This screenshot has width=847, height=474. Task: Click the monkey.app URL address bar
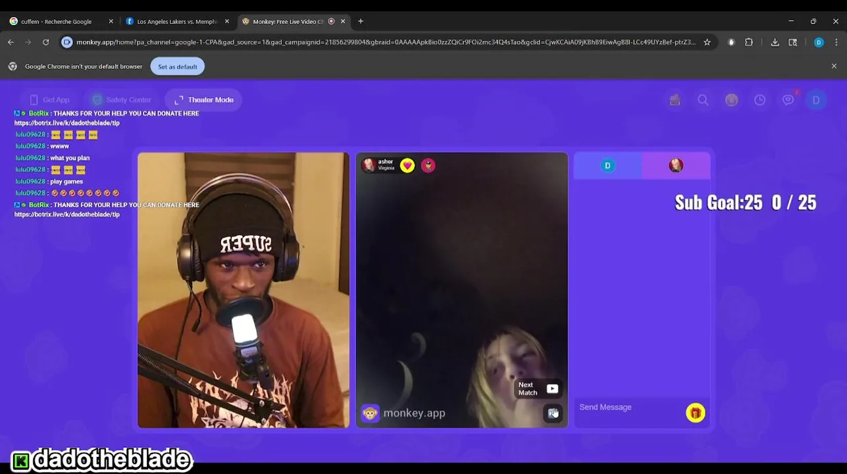coord(385,42)
